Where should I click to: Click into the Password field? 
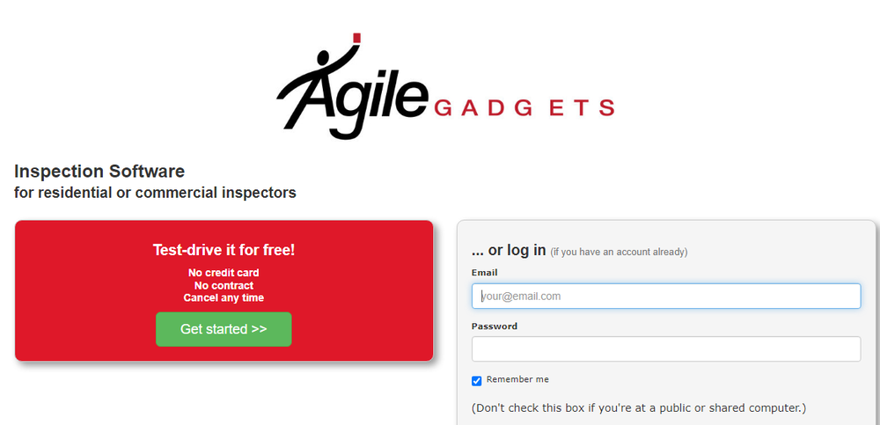coord(666,349)
